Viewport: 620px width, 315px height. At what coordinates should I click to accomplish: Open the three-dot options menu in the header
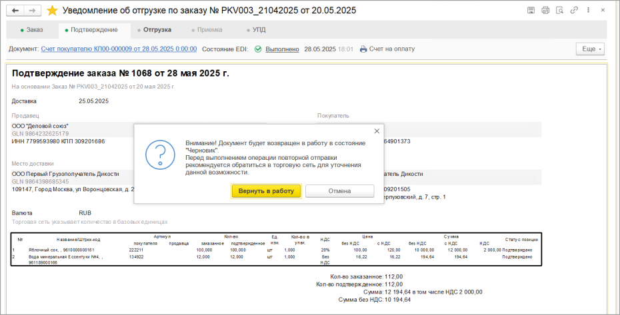pos(588,10)
